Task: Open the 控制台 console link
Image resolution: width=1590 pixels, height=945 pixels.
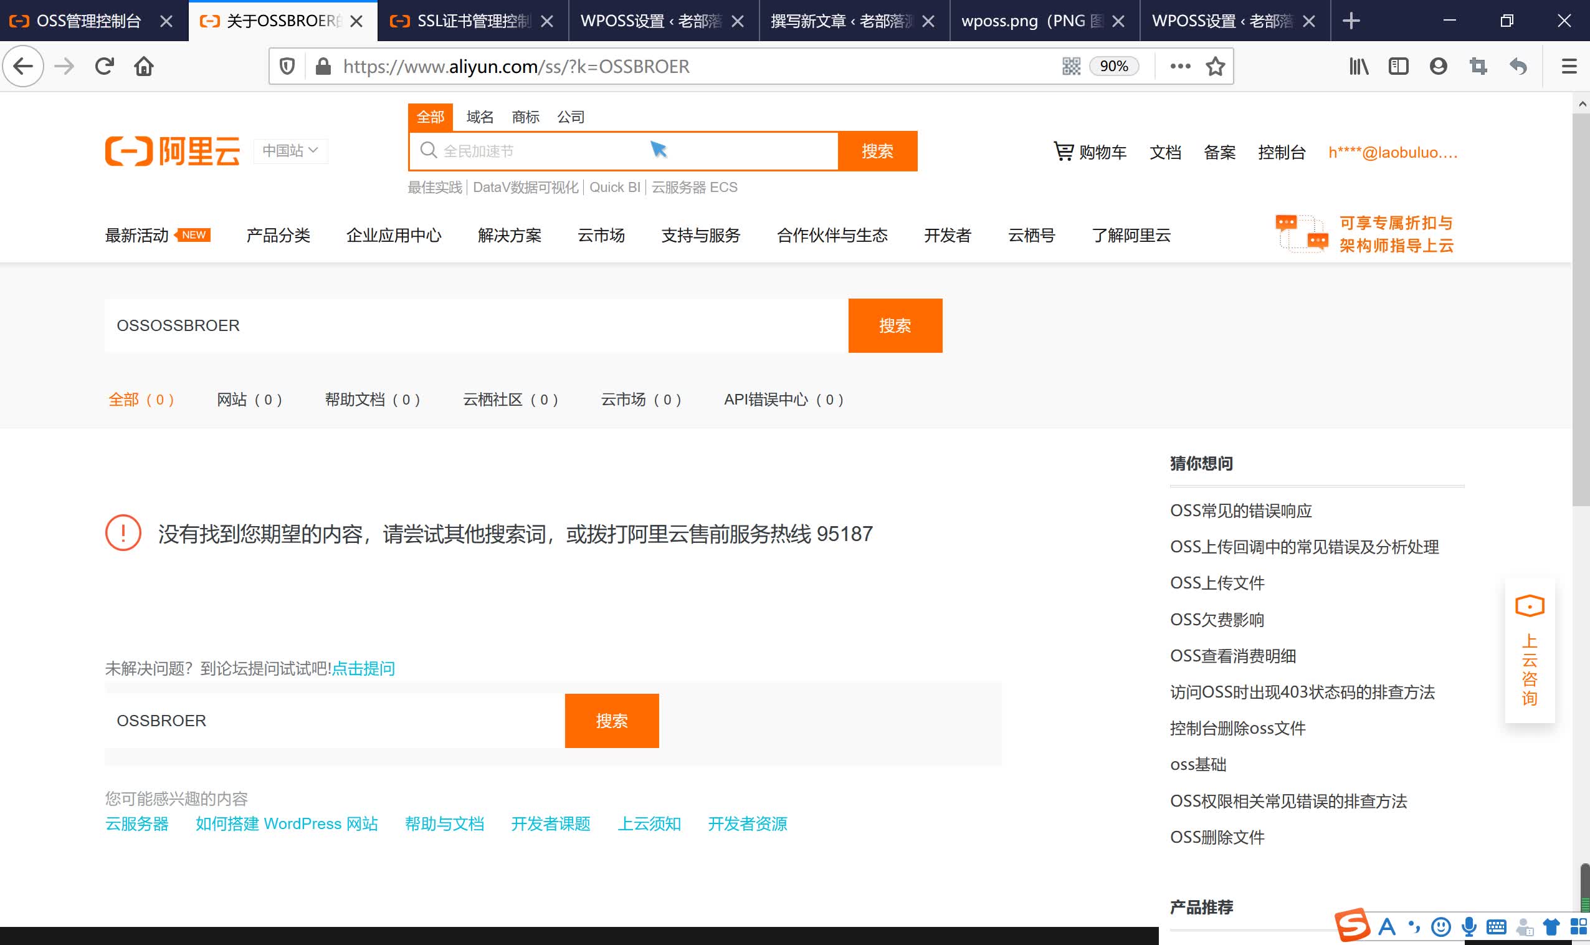Action: (x=1282, y=152)
